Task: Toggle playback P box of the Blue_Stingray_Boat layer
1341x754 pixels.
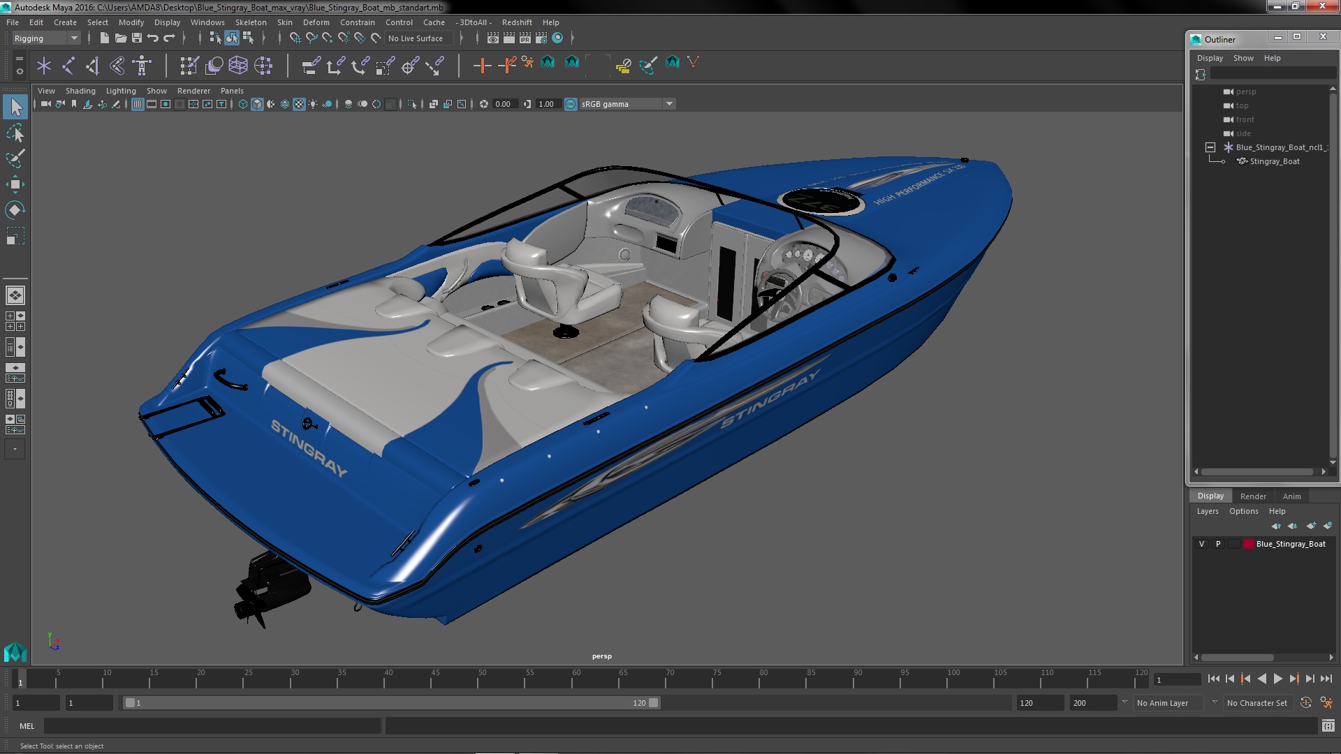Action: click(x=1218, y=544)
